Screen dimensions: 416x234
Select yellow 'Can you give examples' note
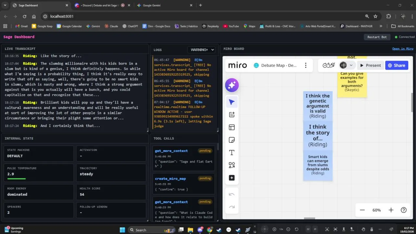[x=352, y=84]
